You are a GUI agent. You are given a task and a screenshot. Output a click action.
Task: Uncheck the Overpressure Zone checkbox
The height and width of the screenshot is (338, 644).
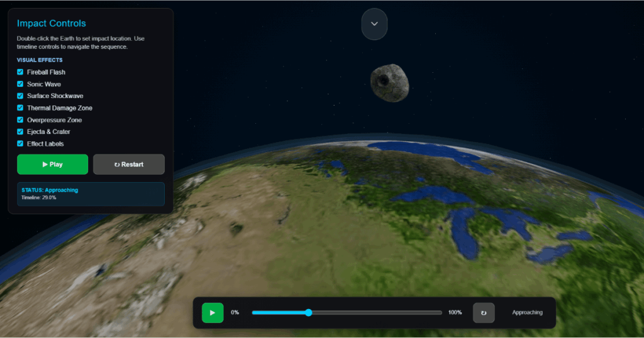click(x=20, y=120)
